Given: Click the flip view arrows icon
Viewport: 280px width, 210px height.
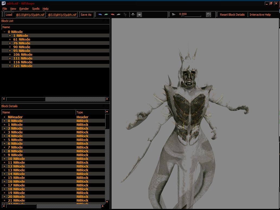Looking at the screenshot, I should [133, 15].
